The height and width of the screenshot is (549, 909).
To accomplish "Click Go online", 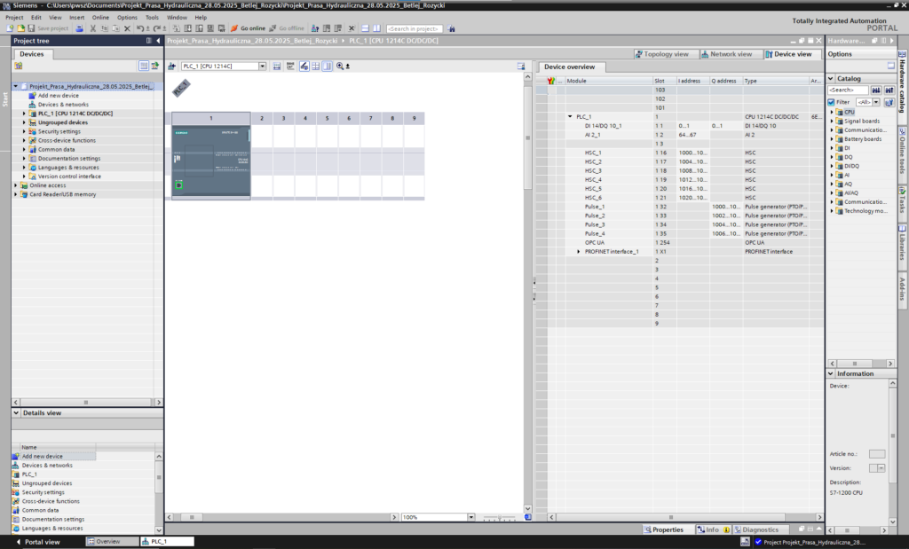I will coord(249,28).
